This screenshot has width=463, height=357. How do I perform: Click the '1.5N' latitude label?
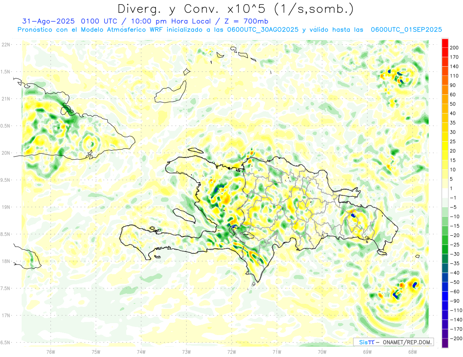(x=5, y=72)
